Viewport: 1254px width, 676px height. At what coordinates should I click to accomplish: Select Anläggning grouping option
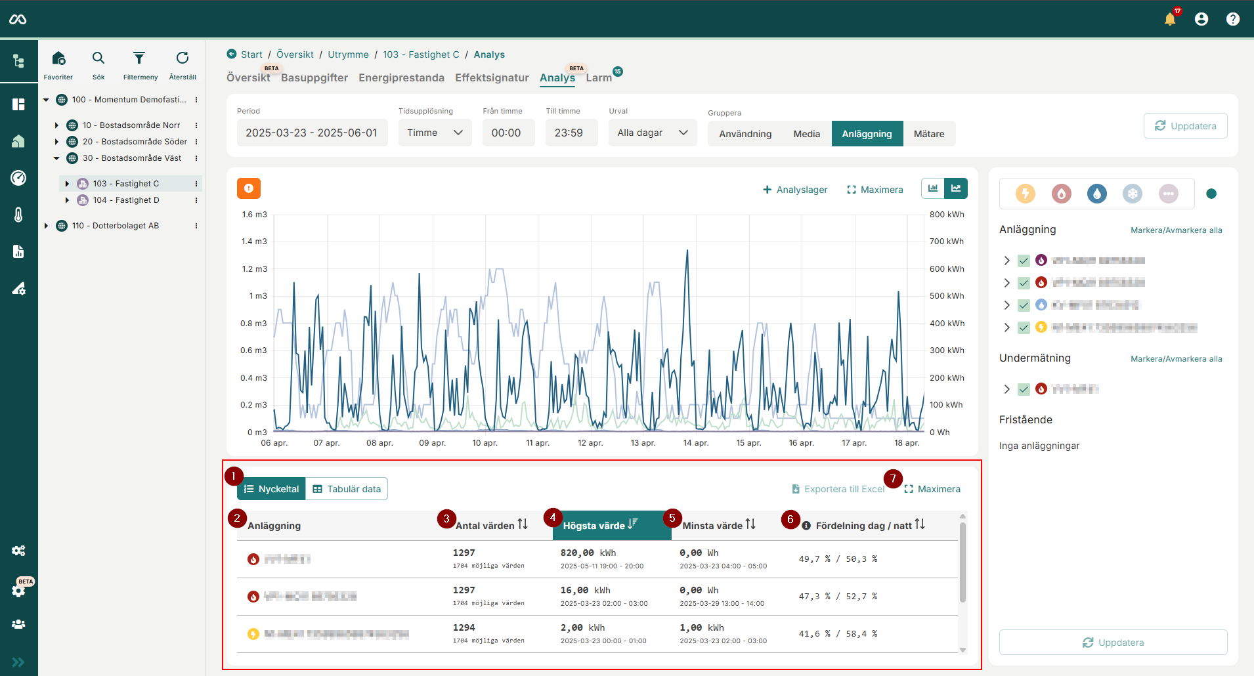click(x=867, y=134)
